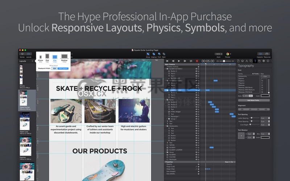
Task: Click the Ungroup toolbar icon
Action: [154, 54]
